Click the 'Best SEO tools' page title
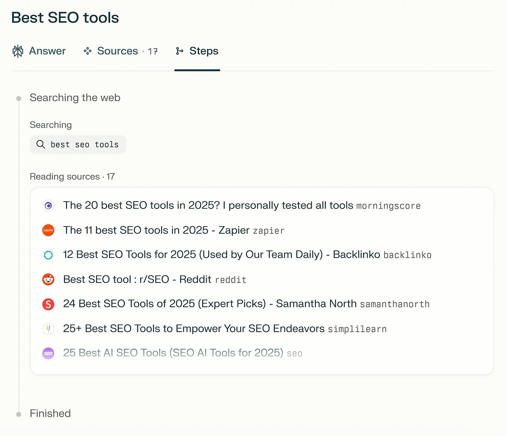Screen dimensions: 506x436 [65, 18]
